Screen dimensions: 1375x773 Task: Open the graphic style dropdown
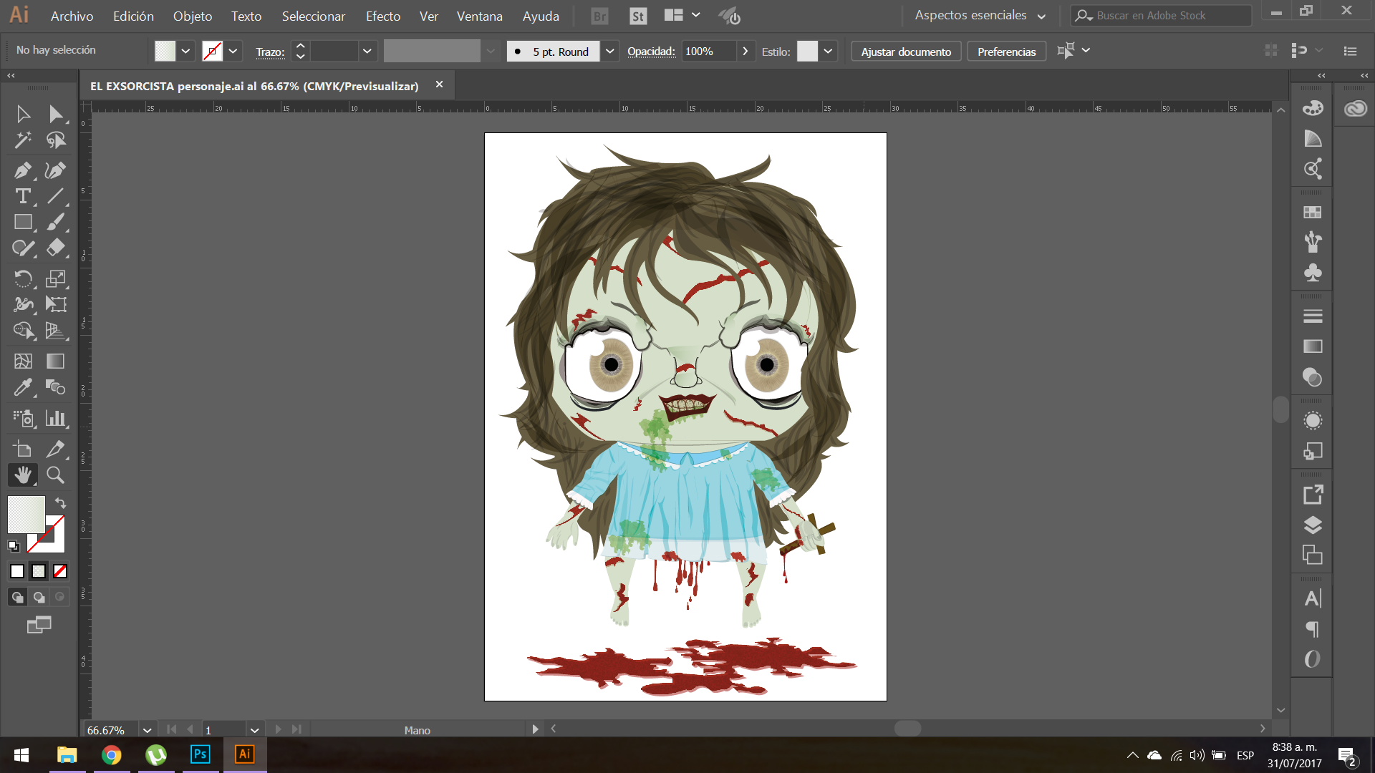tap(828, 51)
